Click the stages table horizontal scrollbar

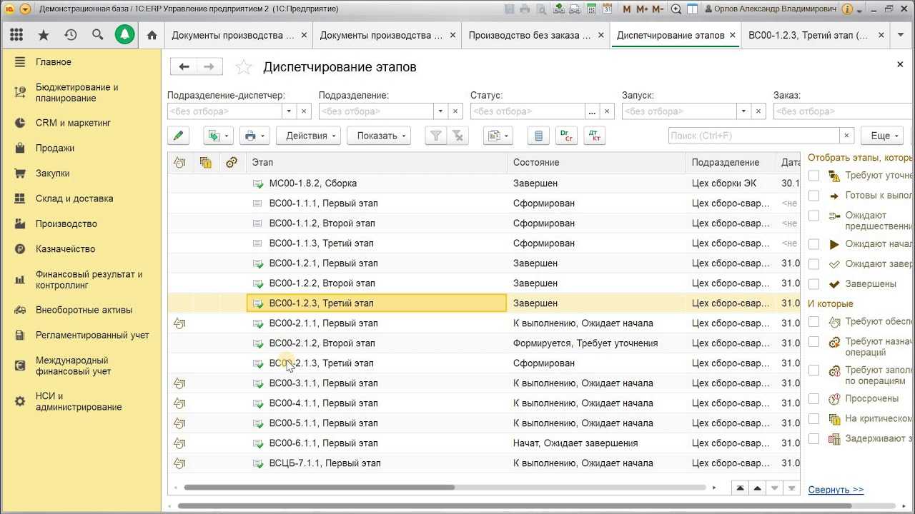[x=319, y=488]
